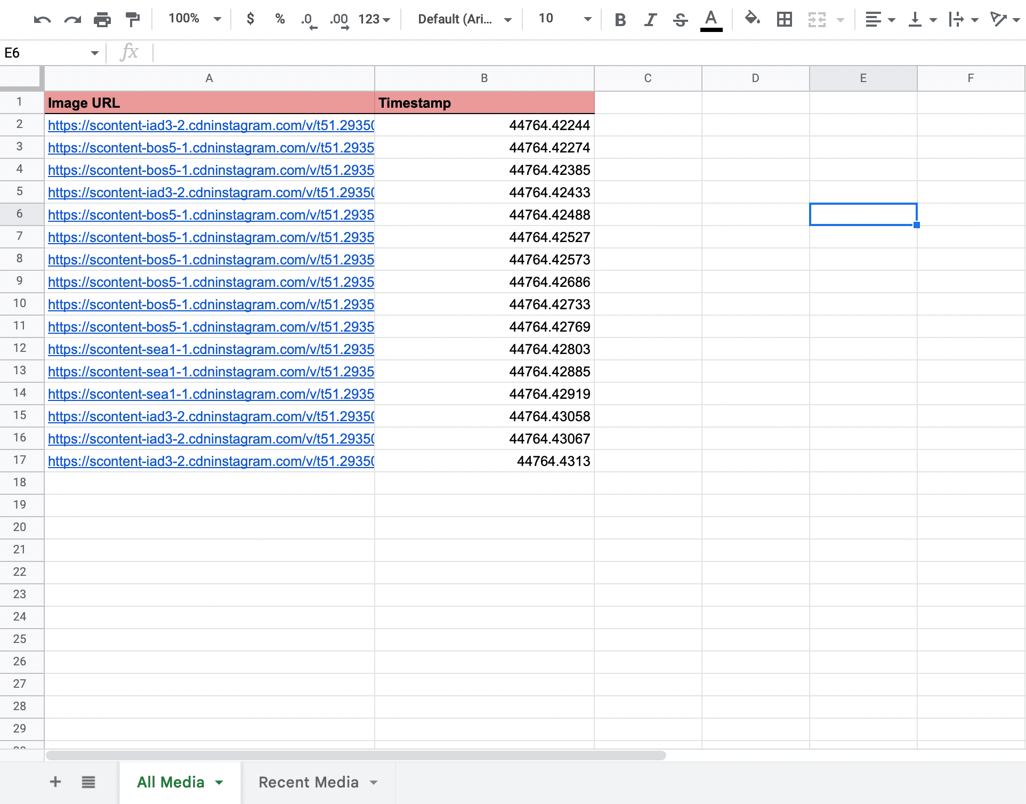Add a new sheet with the plus button

pos(55,782)
